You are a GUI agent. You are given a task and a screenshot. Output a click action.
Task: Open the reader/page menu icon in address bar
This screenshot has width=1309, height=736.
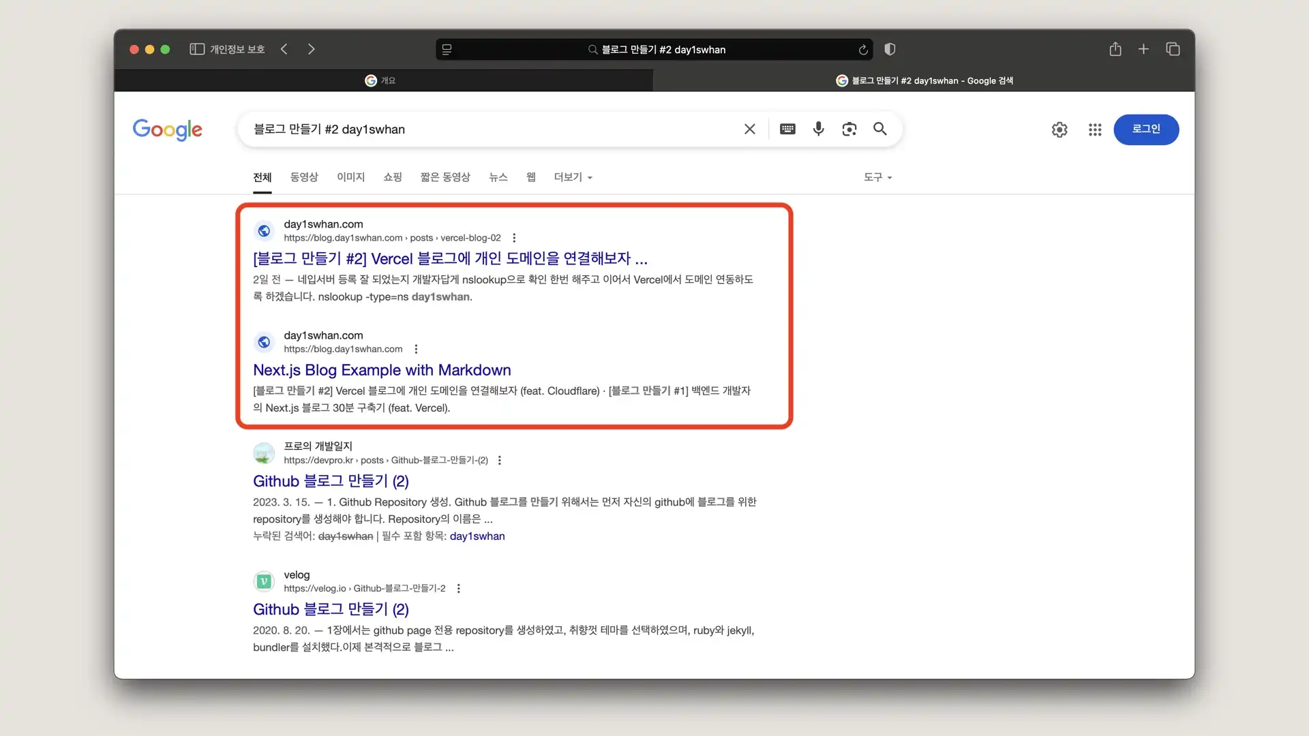[x=447, y=49]
